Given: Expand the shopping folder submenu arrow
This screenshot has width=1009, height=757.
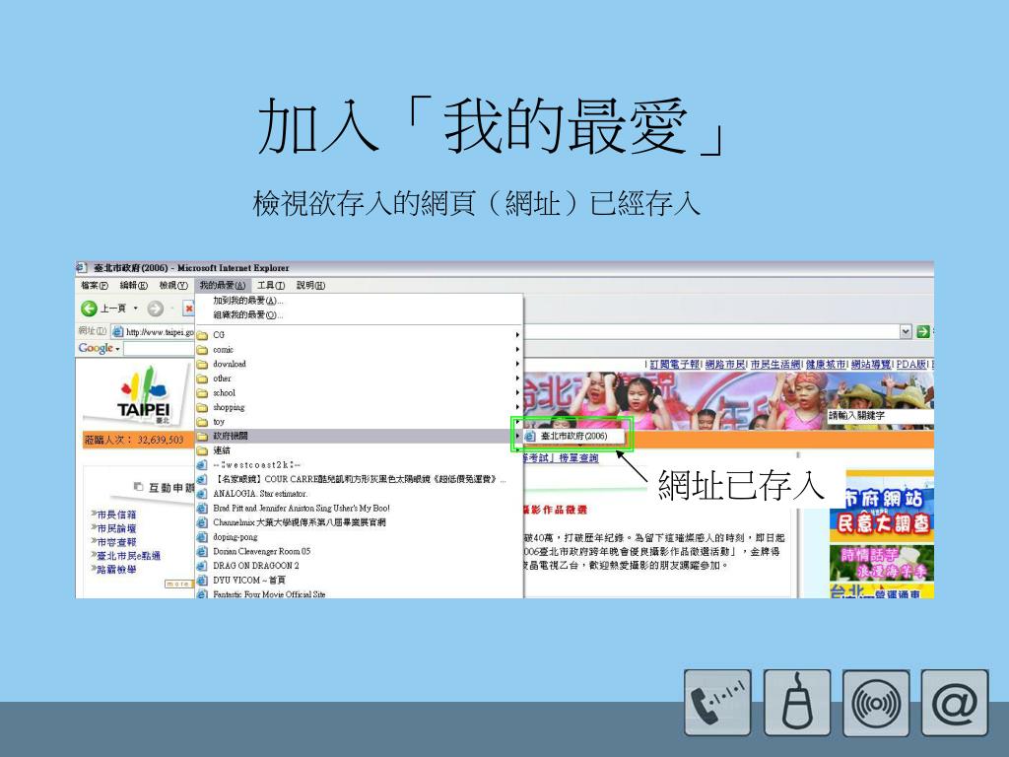Looking at the screenshot, I should click(517, 407).
